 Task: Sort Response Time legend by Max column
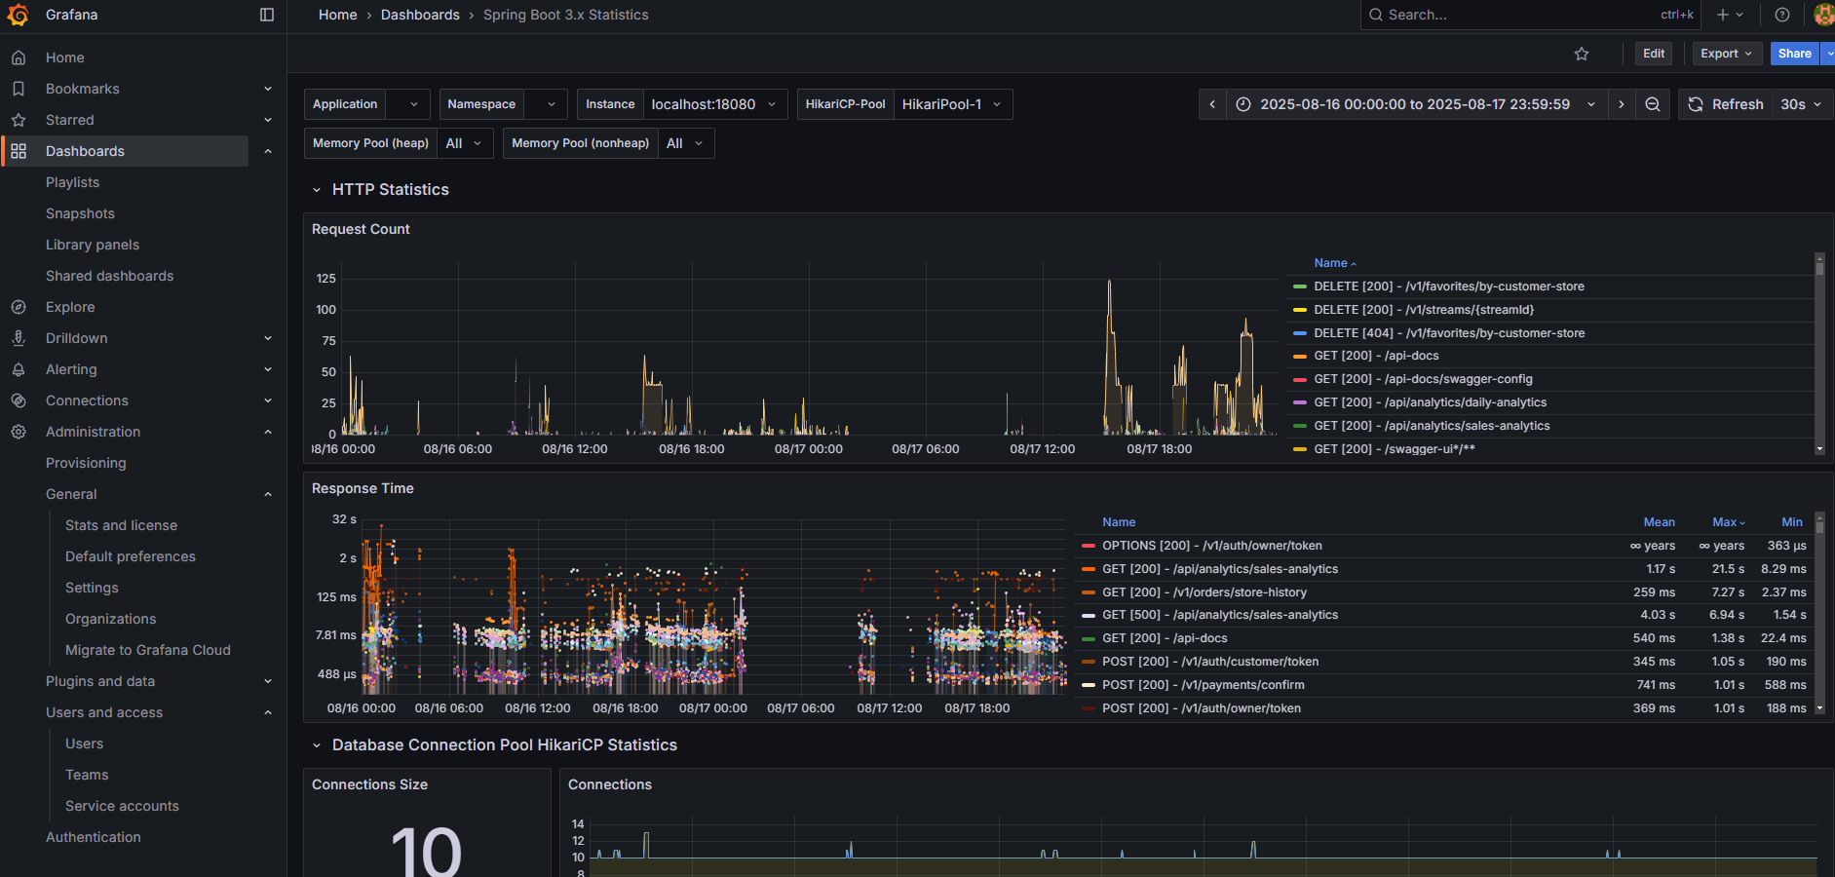pyautogui.click(x=1728, y=522)
